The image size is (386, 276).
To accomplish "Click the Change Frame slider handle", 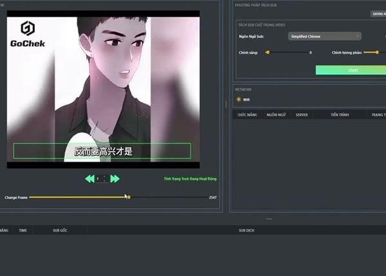I will tap(129, 198).
